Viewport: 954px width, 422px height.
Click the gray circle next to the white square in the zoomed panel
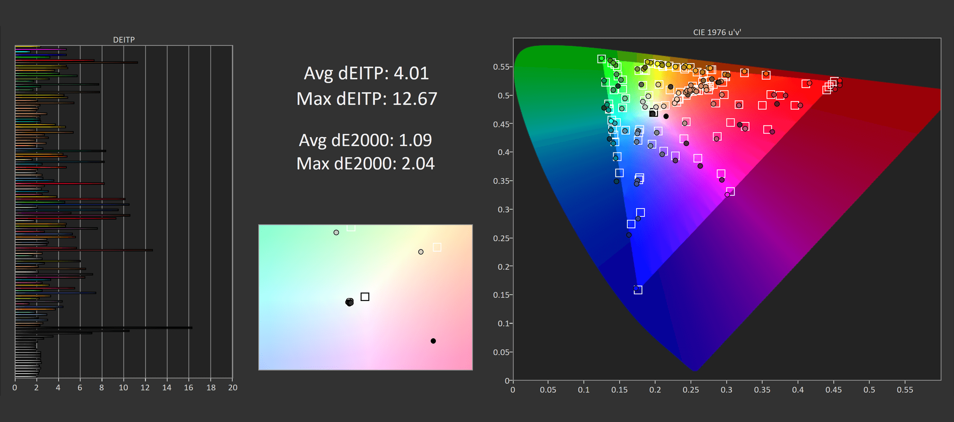tap(421, 252)
